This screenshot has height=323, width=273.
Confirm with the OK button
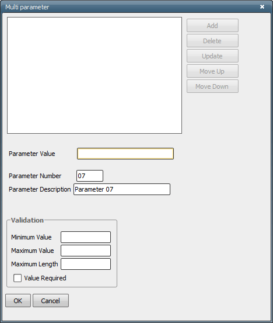click(18, 301)
